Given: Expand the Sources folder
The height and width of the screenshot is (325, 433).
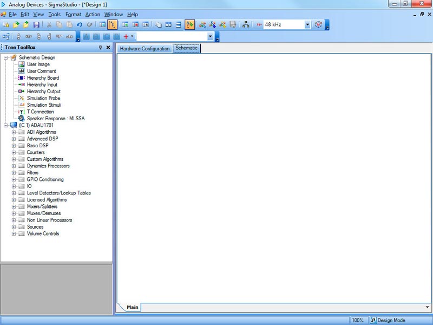Looking at the screenshot, I should [14, 227].
